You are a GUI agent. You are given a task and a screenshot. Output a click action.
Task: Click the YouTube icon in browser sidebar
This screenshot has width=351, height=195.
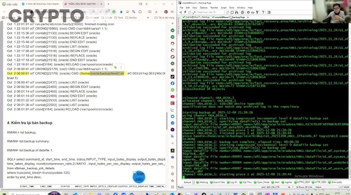(x=172, y=97)
